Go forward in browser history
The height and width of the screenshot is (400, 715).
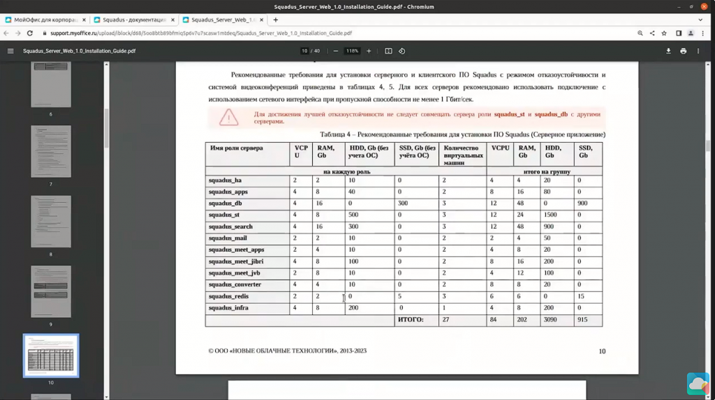[17, 33]
